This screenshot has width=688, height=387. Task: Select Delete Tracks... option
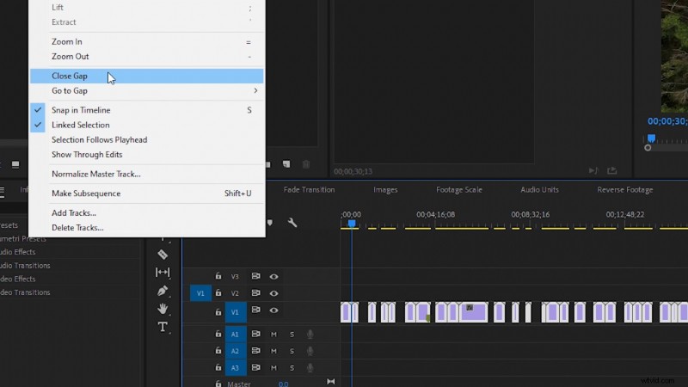[x=146, y=228]
